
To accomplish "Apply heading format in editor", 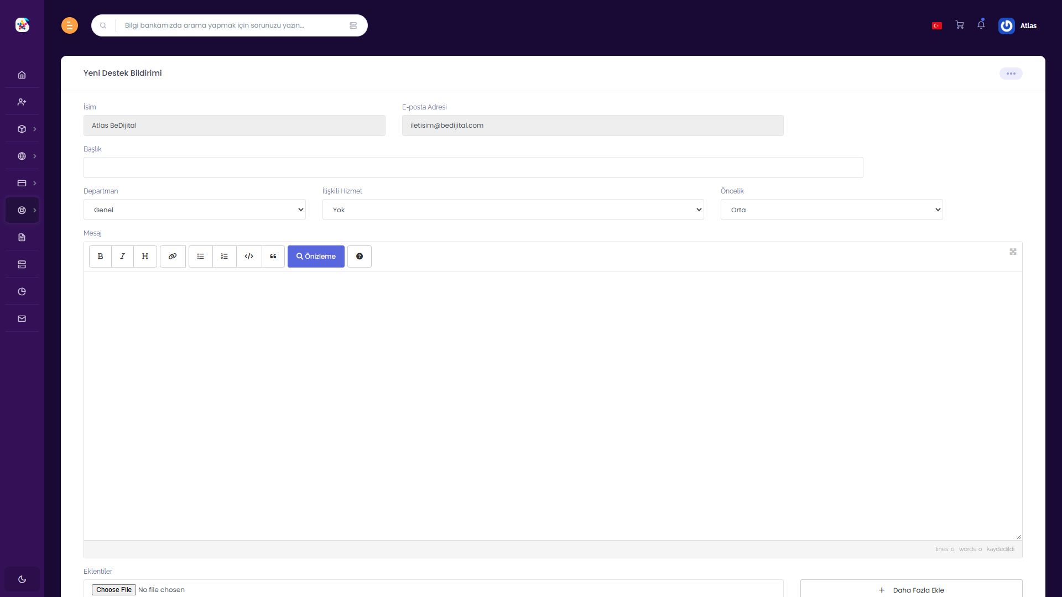I will click(x=145, y=256).
